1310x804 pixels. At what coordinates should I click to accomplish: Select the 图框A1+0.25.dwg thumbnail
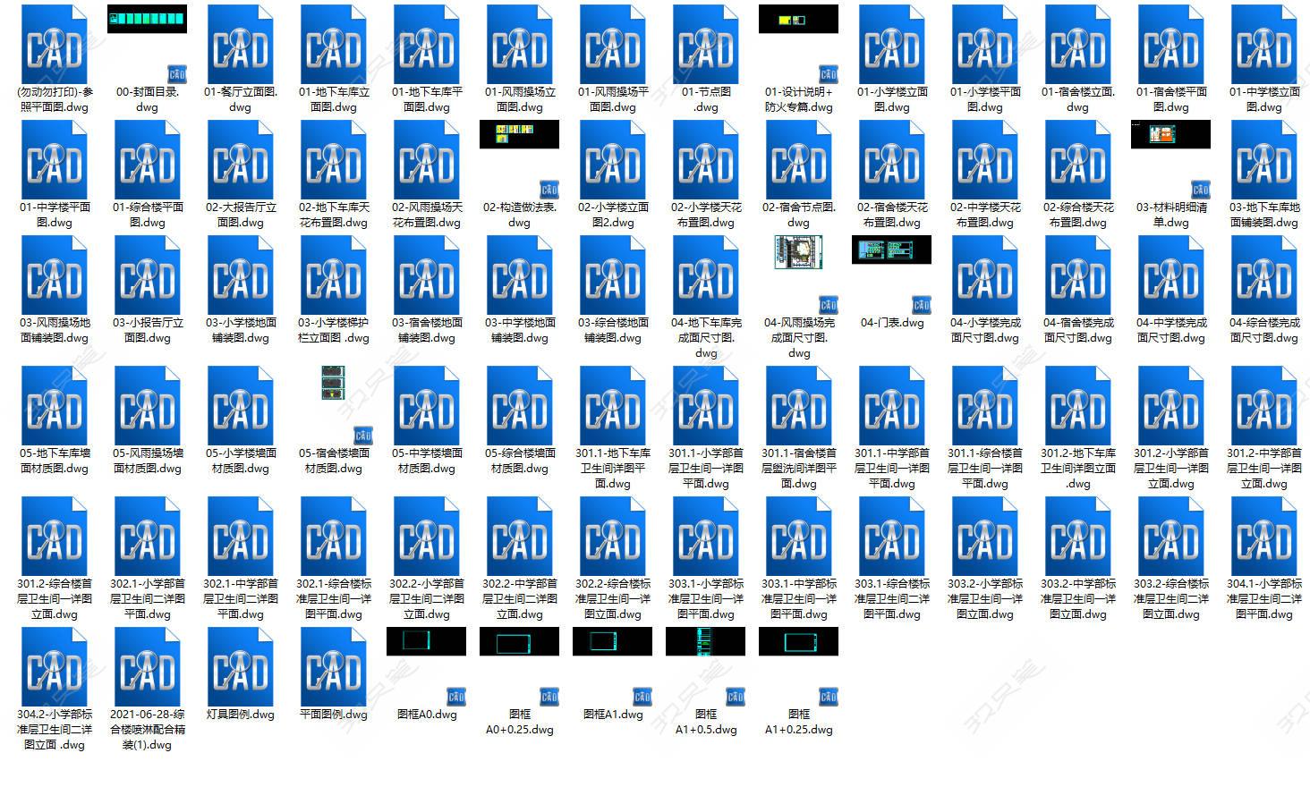click(x=798, y=641)
